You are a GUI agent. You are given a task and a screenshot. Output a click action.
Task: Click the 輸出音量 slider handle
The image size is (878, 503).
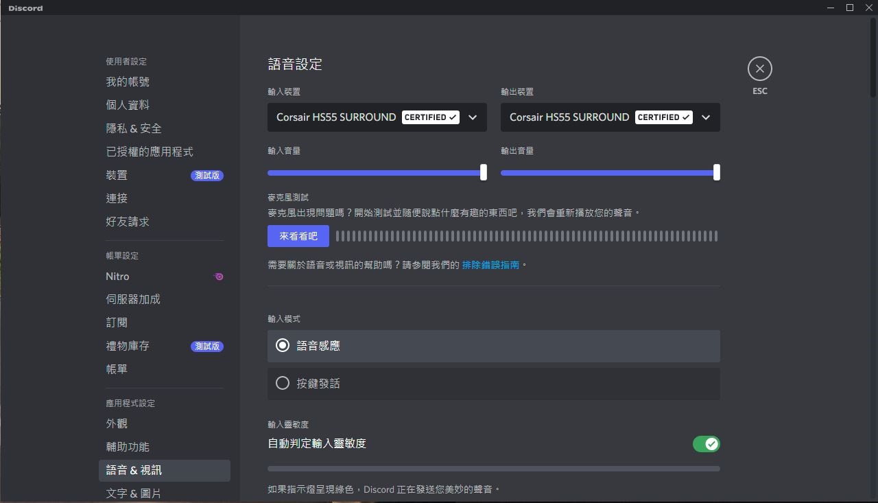(x=717, y=172)
